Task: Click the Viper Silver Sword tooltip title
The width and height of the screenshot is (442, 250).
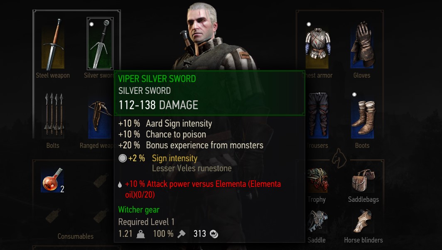Action: pyautogui.click(x=157, y=78)
